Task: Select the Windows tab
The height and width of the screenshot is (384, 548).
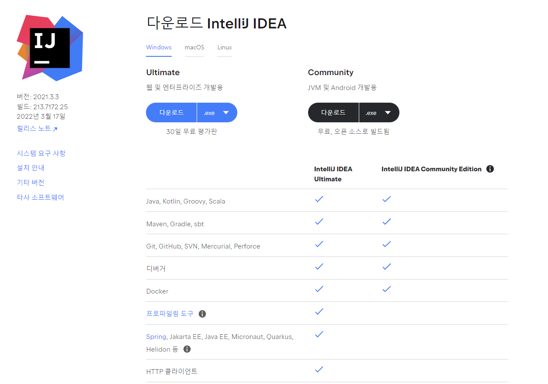Action: tap(159, 47)
